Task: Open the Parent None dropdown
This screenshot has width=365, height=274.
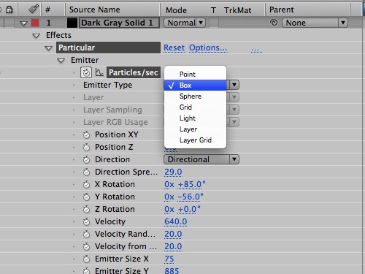Action: point(315,23)
